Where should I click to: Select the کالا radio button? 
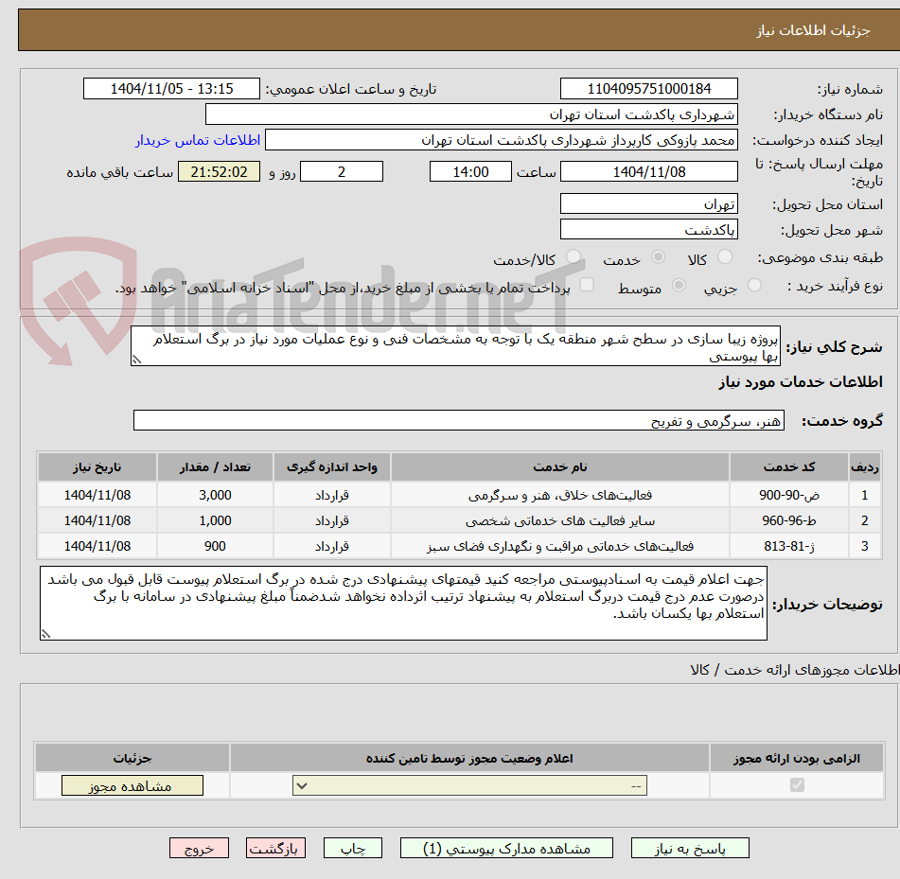tap(725, 257)
